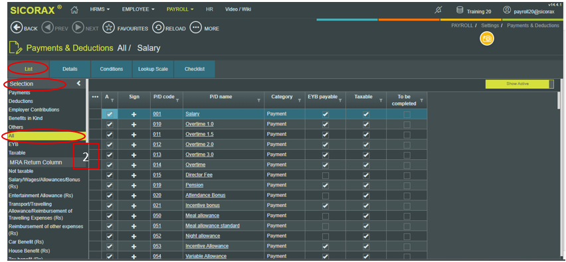
Task: Reload the page
Action: [x=157, y=28]
